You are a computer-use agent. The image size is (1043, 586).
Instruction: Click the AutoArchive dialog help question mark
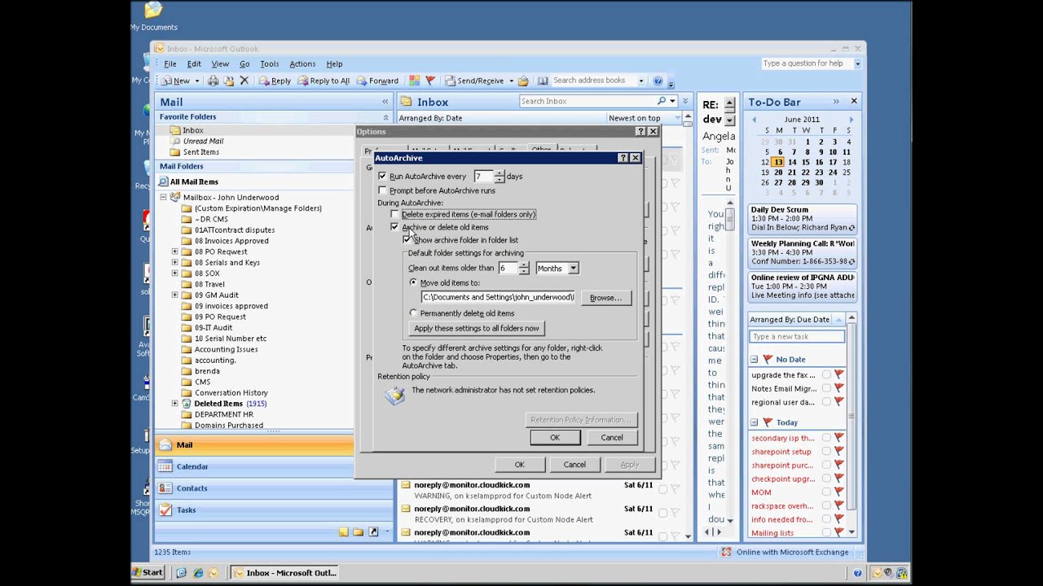coord(623,158)
